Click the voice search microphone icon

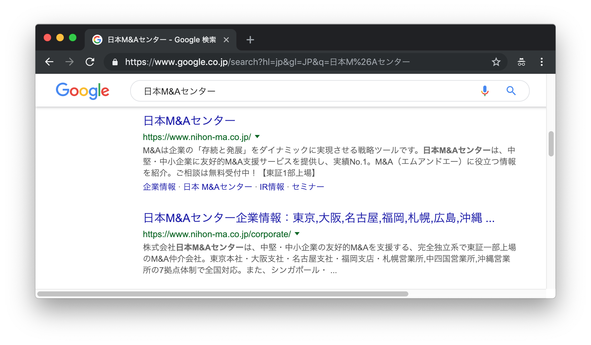click(x=484, y=91)
